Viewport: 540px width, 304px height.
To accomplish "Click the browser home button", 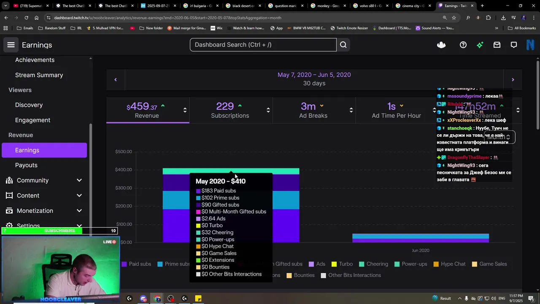I will click(x=37, y=18).
